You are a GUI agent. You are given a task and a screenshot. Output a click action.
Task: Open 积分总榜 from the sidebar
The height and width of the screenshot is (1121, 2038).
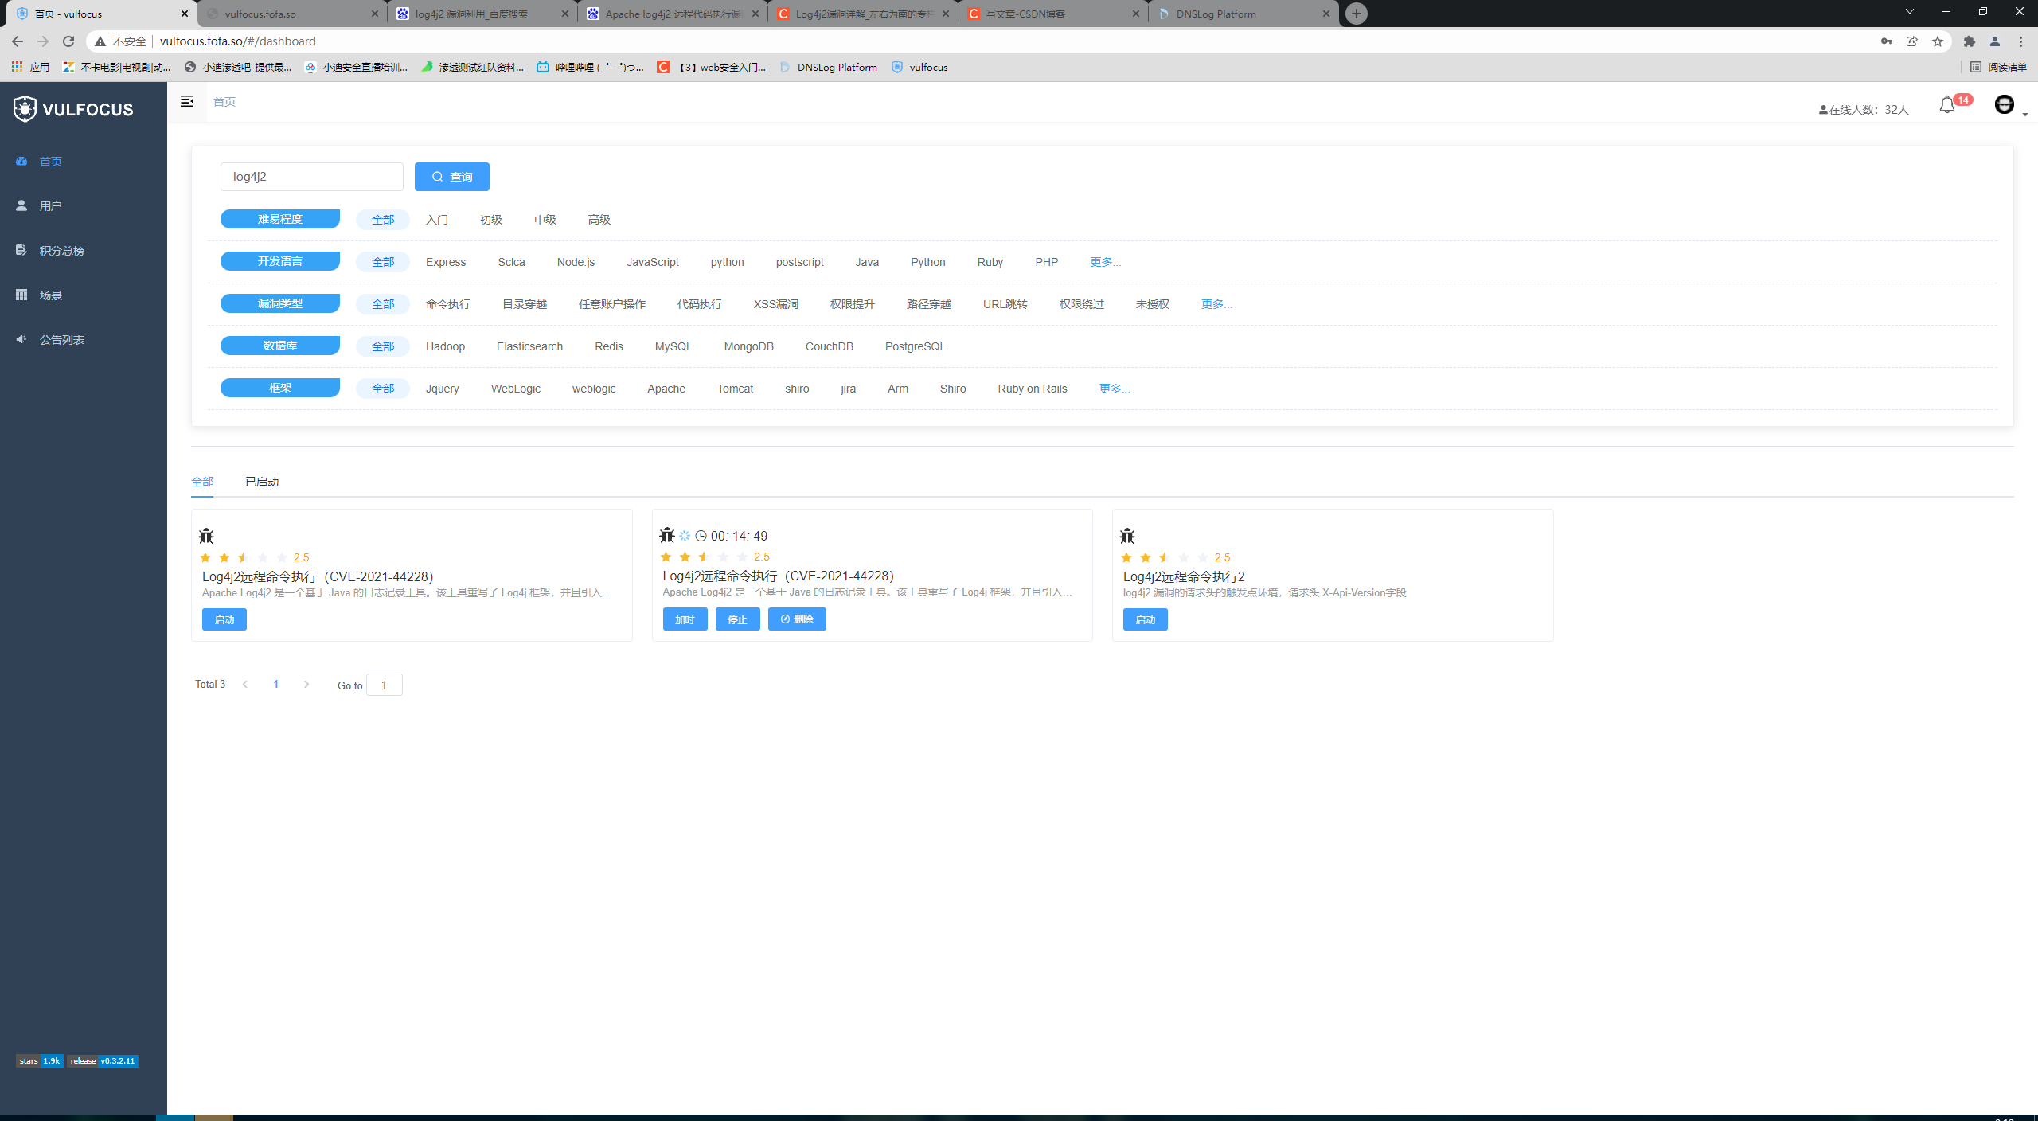(62, 251)
